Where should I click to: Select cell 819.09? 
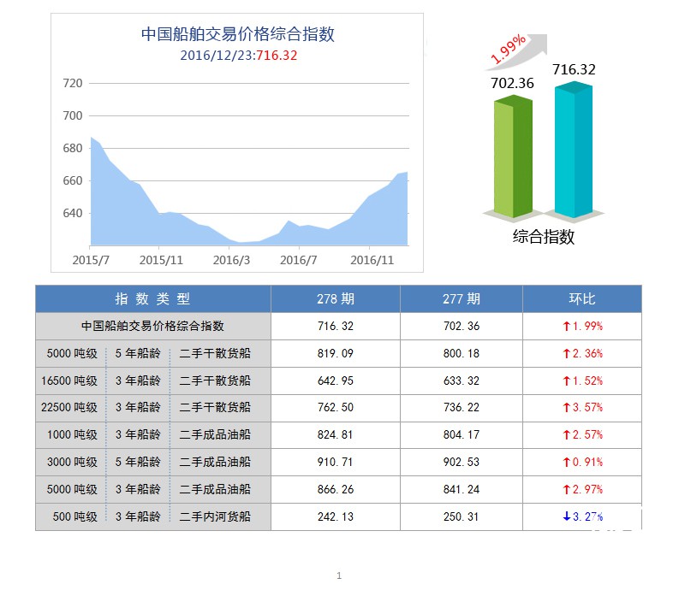pyautogui.click(x=335, y=353)
